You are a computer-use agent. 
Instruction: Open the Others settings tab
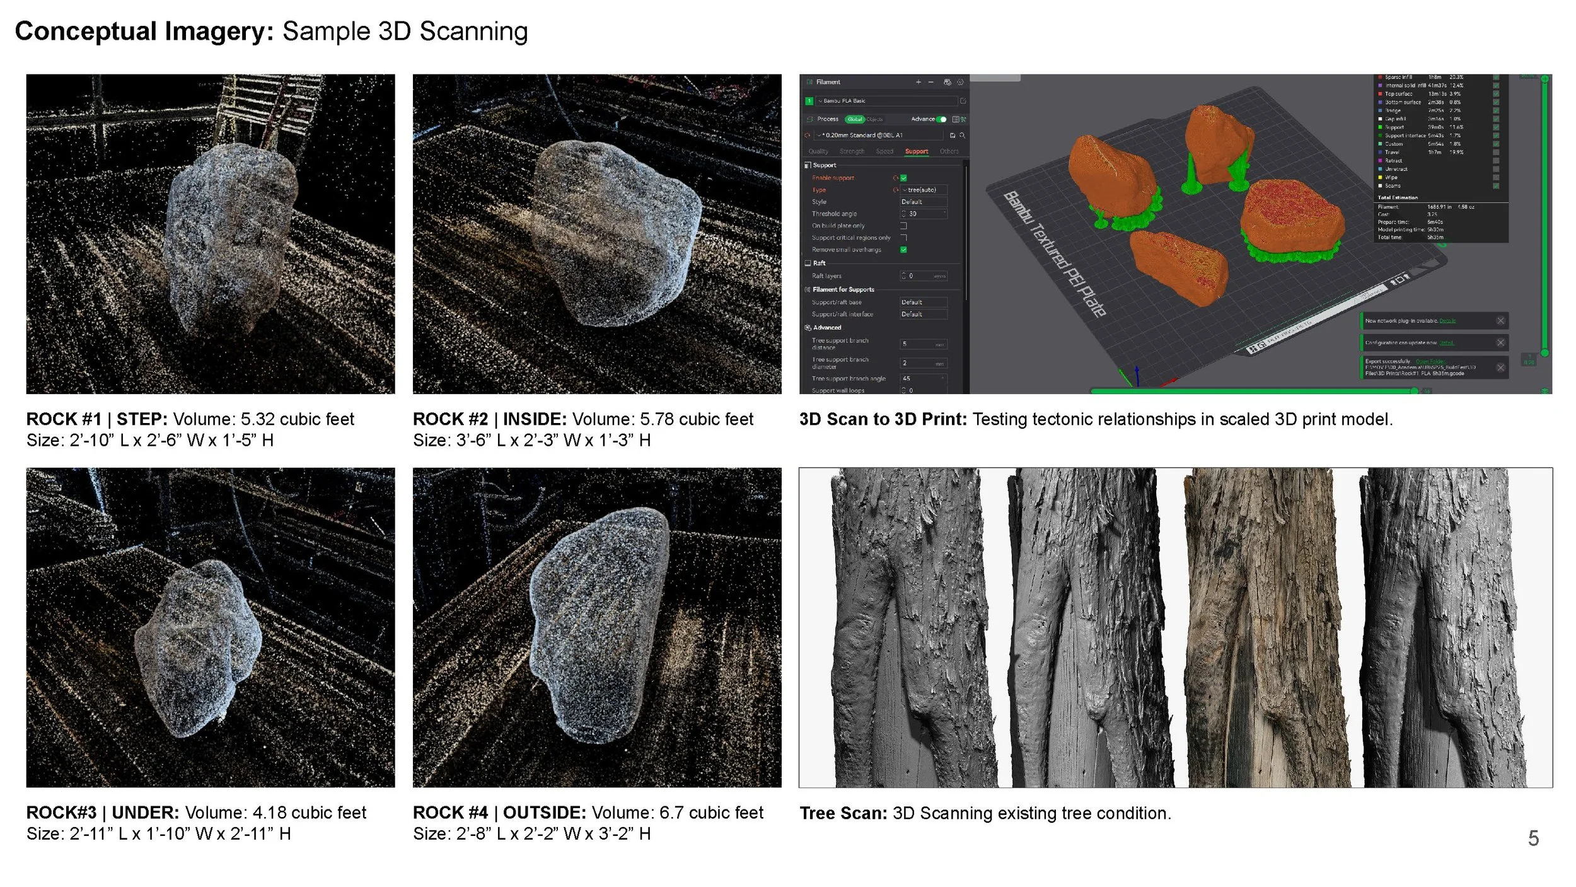[x=949, y=151]
